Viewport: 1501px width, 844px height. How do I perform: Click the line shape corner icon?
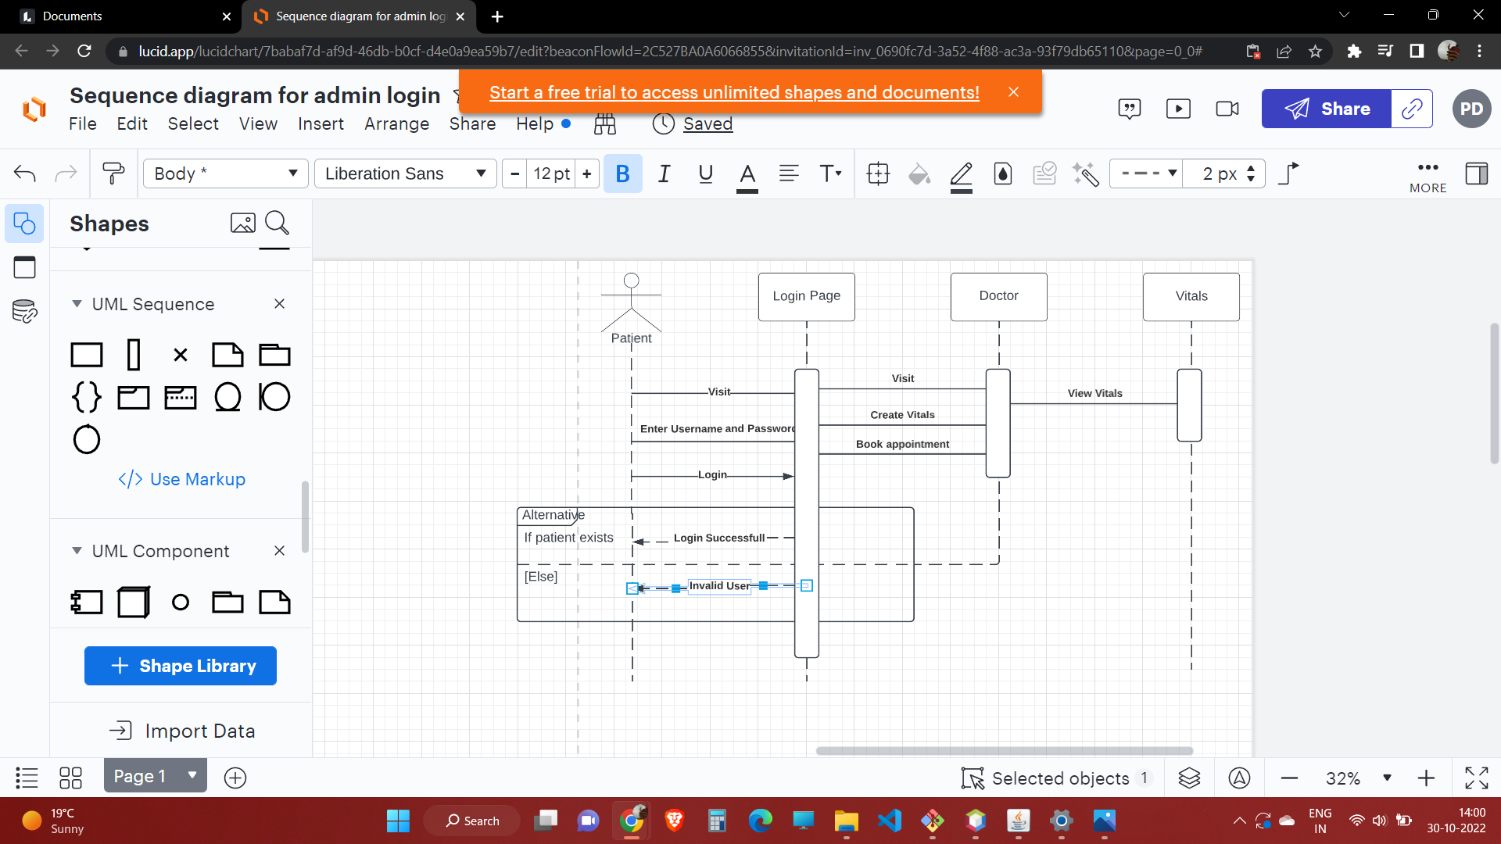point(1288,173)
